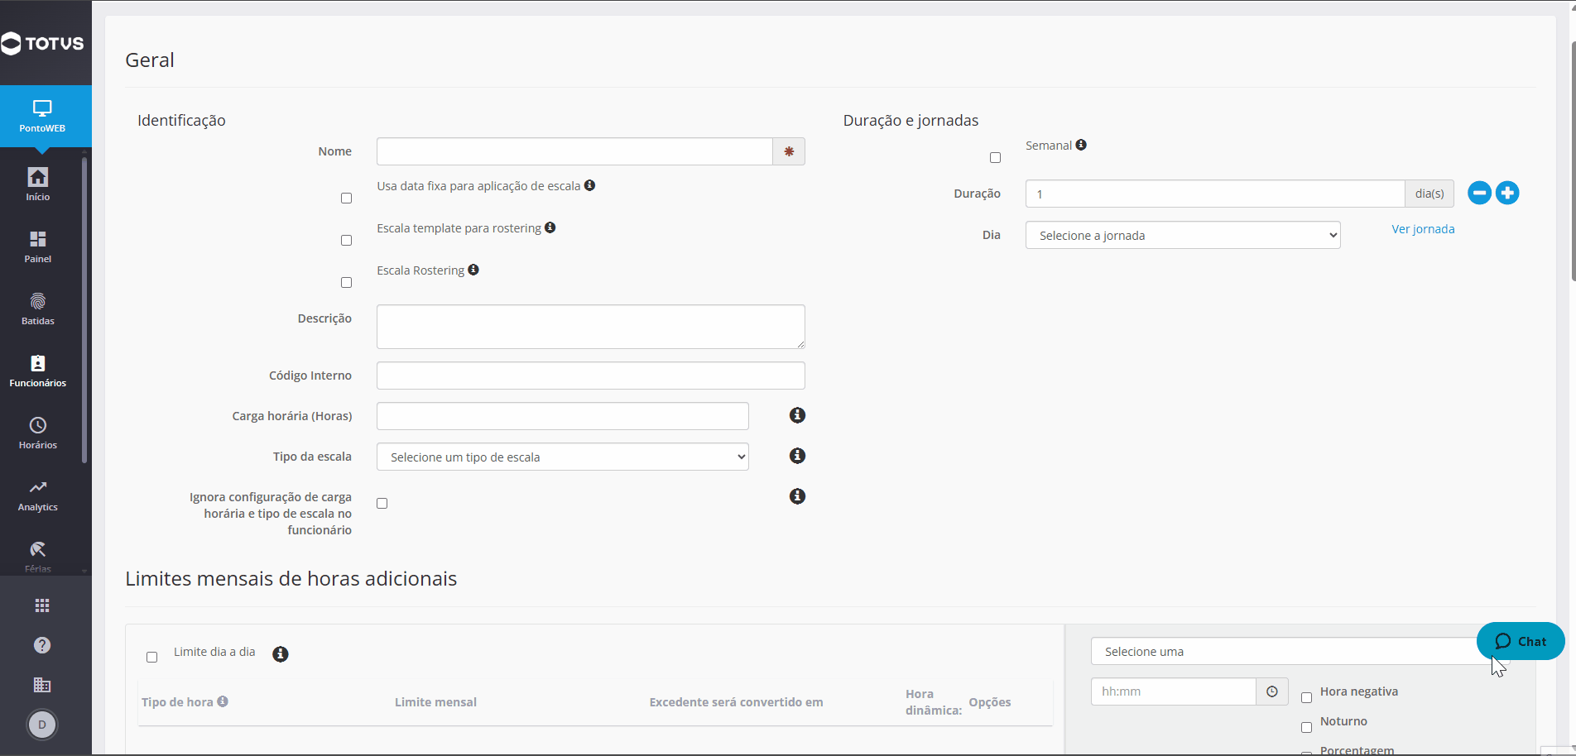
Task: Open the Painel sidebar item
Action: (38, 246)
